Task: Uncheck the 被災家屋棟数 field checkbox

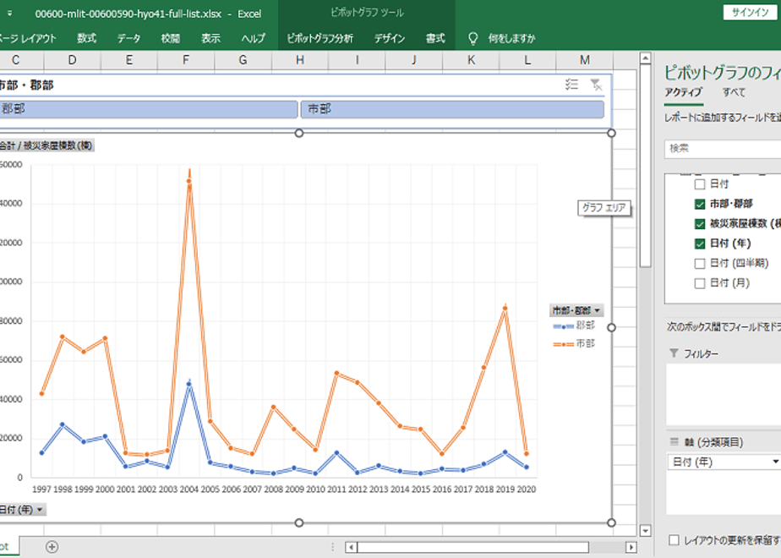Action: (700, 224)
